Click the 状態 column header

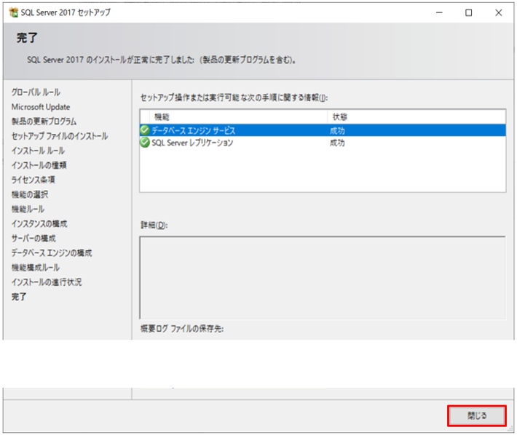coord(417,117)
